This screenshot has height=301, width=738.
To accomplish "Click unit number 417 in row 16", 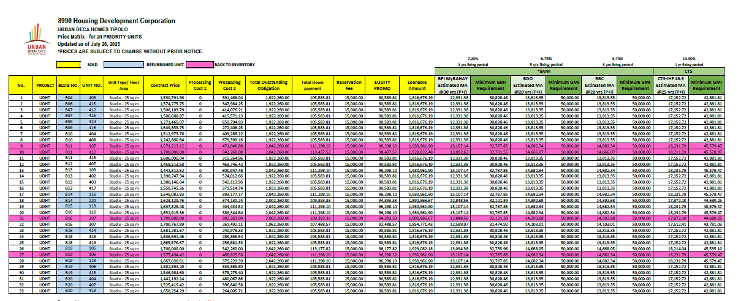I will pyautogui.click(x=92, y=188).
